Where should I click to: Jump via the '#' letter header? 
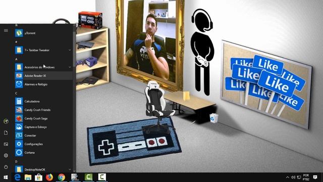coord(16,42)
